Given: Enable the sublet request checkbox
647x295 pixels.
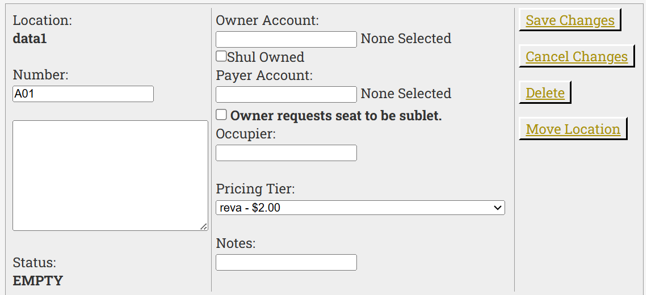Looking at the screenshot, I should pos(221,115).
